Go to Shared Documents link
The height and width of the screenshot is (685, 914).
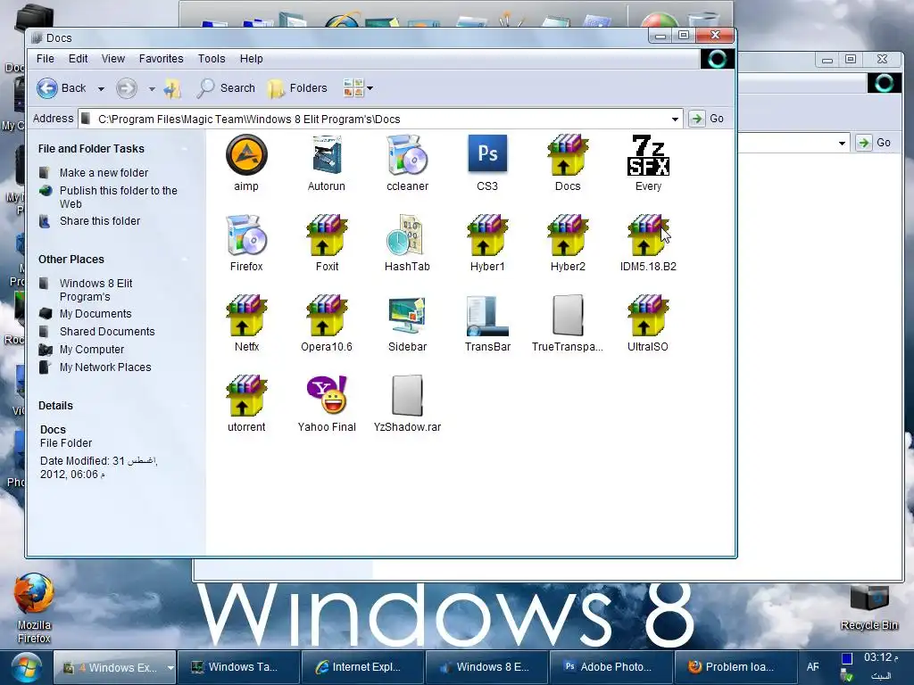click(x=107, y=332)
